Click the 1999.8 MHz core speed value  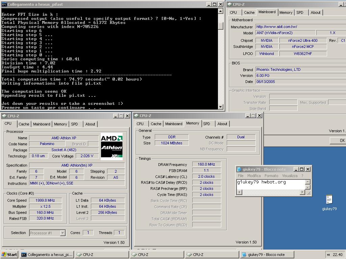pos(45,200)
